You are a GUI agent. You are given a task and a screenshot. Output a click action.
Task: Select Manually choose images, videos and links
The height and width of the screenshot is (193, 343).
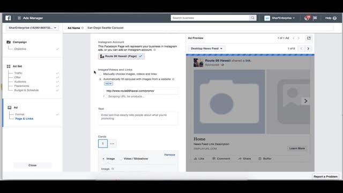[100, 74]
